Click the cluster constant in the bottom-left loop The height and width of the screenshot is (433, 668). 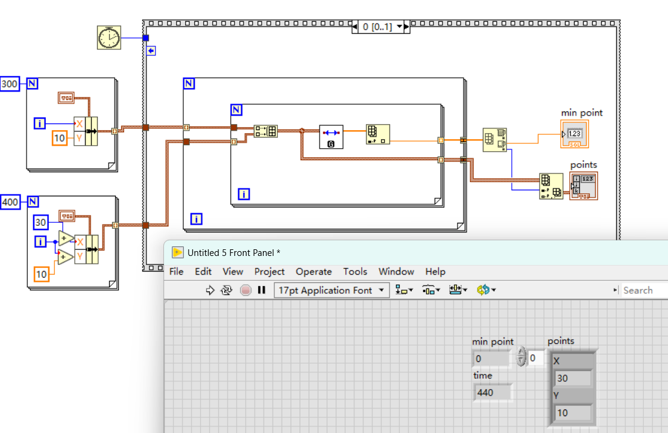(x=67, y=216)
